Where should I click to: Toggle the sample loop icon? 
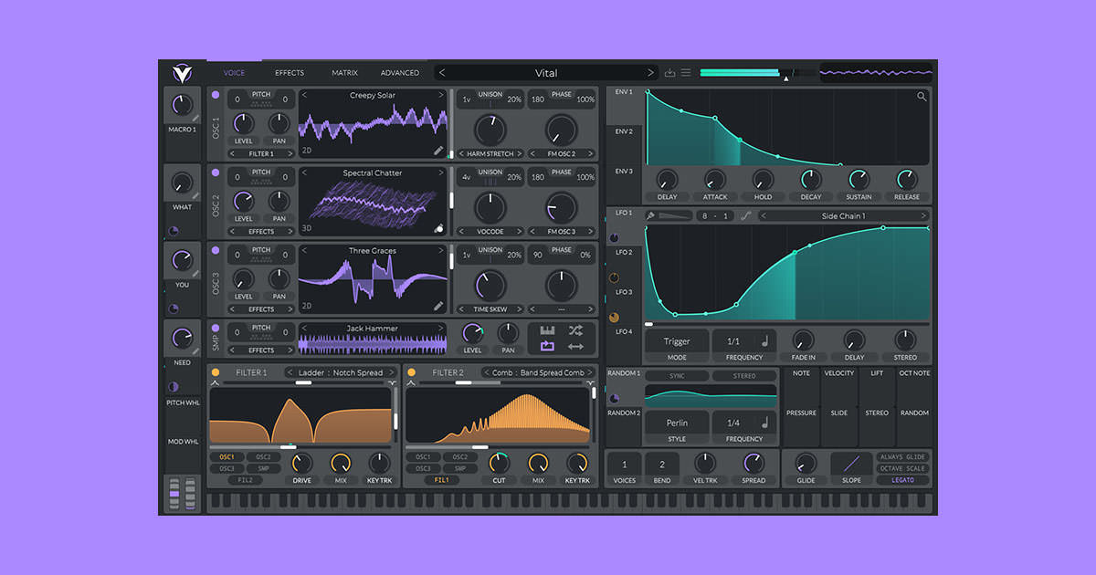[547, 347]
